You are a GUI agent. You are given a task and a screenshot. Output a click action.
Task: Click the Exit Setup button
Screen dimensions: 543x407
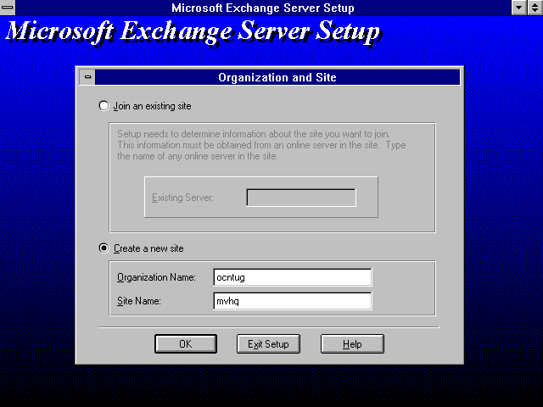(268, 343)
